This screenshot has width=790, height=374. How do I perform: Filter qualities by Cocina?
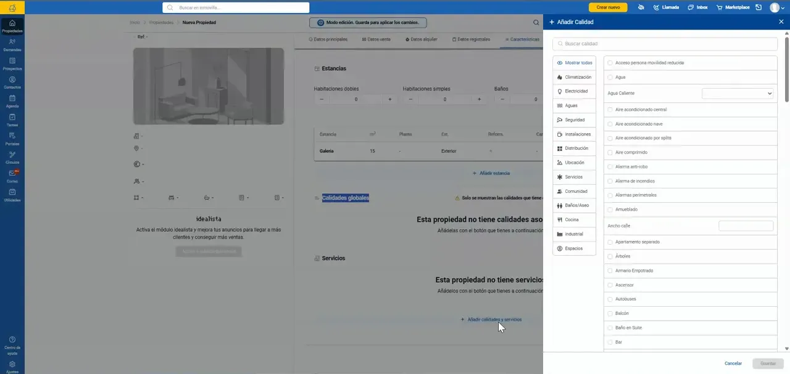(574, 220)
